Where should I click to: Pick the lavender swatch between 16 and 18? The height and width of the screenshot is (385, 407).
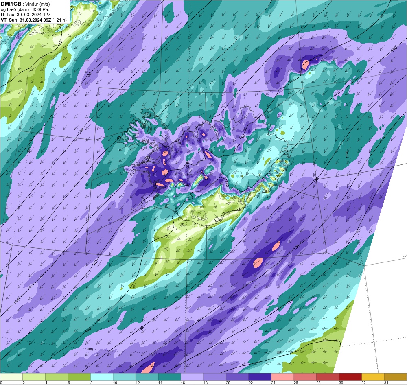click(x=192, y=377)
